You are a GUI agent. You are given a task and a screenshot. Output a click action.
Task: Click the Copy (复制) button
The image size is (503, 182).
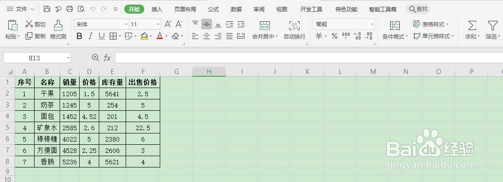point(36,36)
